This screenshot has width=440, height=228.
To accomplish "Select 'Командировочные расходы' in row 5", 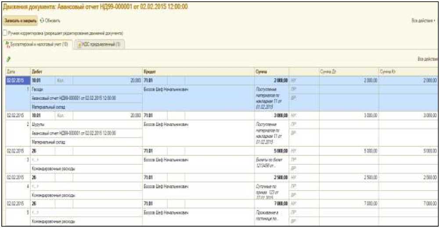I will (86, 222).
